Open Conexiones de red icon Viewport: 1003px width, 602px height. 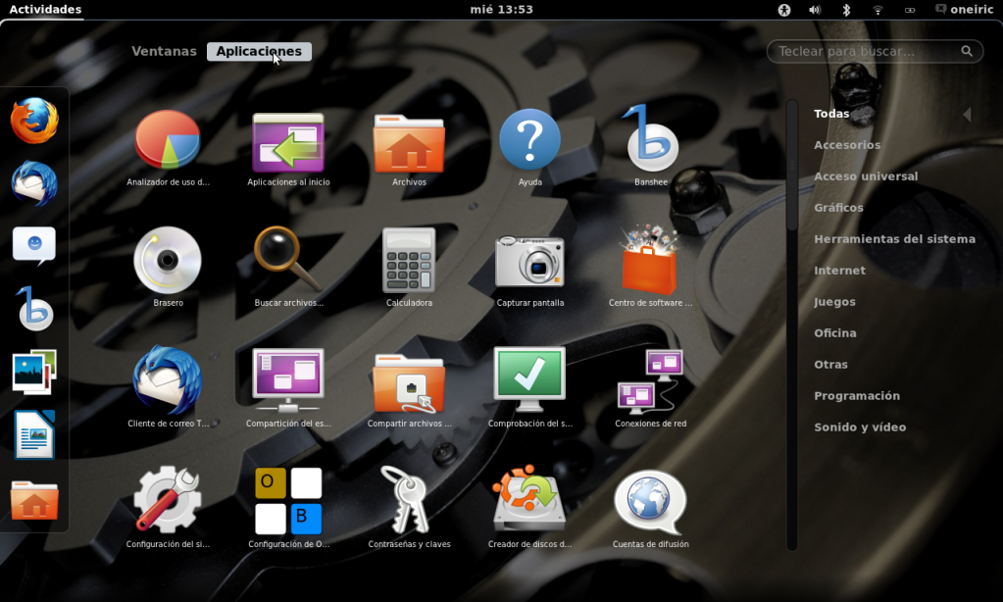click(x=650, y=380)
